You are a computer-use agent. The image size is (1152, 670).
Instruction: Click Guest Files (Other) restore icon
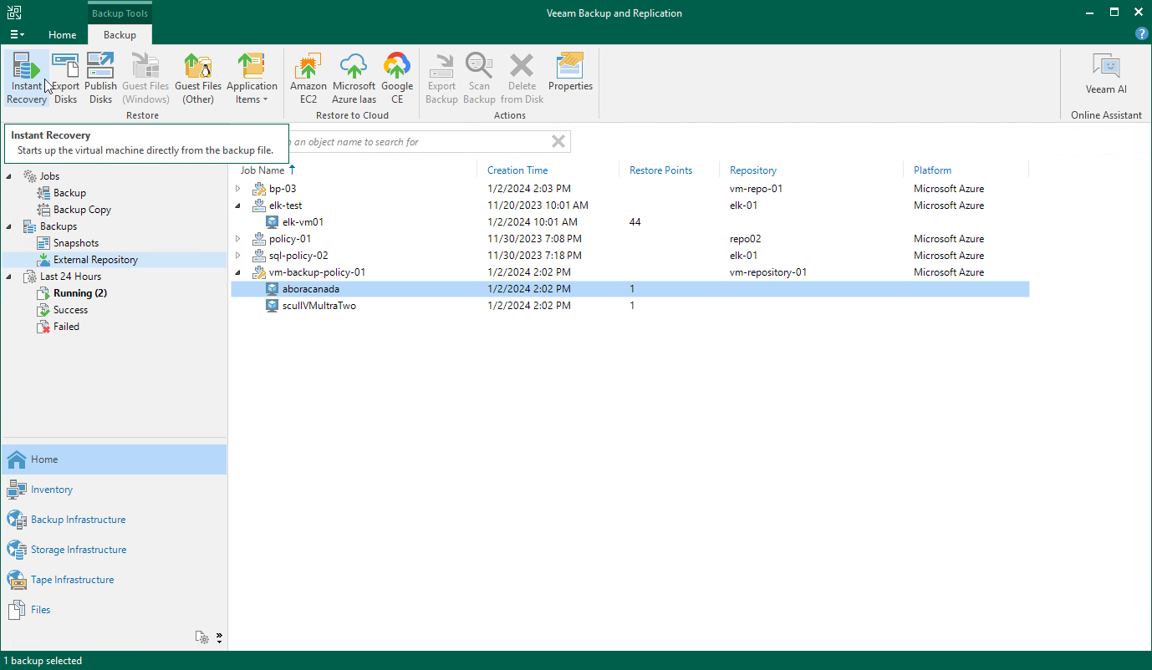tap(198, 79)
